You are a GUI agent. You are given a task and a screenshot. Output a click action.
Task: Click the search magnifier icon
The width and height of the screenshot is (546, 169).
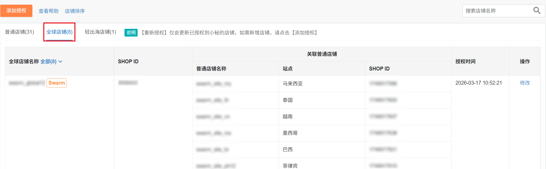(x=537, y=11)
